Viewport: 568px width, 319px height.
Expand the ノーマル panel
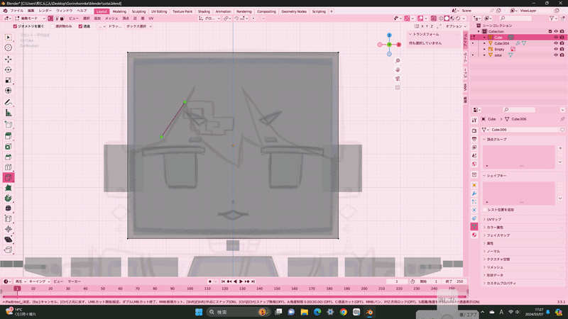coord(484,252)
